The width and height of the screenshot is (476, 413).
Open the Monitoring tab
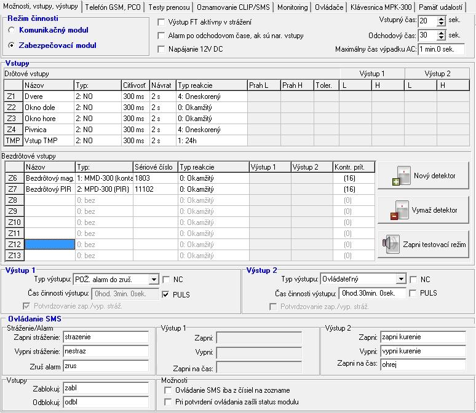point(292,7)
